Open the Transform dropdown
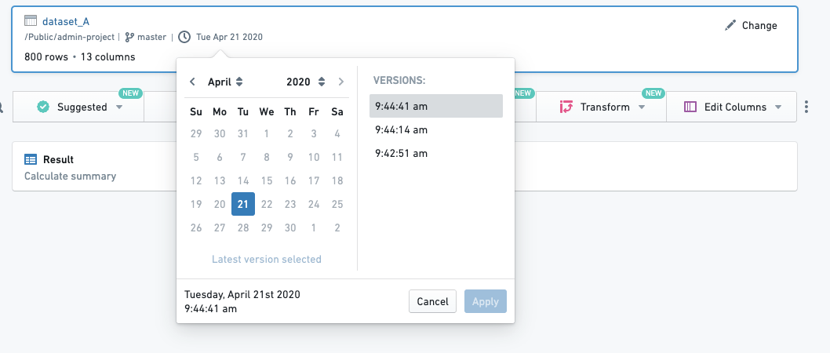Screen dimensions: 830x353 tap(602, 107)
